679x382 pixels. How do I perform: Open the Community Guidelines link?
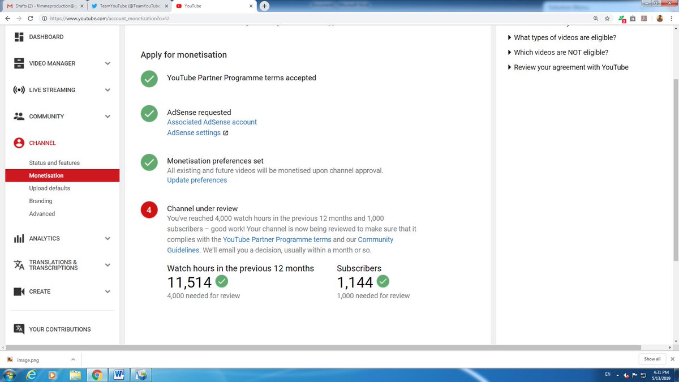tap(376, 239)
